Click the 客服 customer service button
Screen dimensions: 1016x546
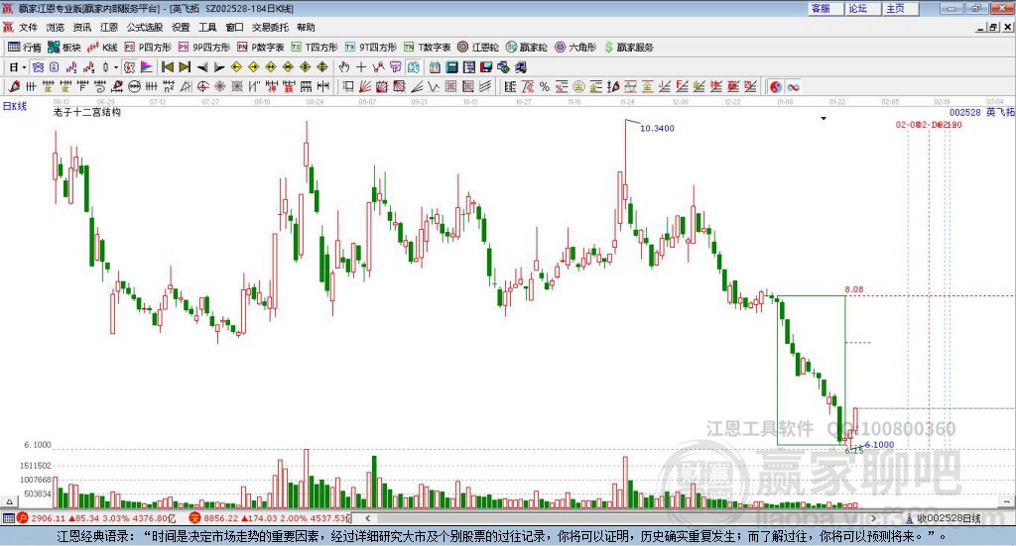tap(822, 8)
